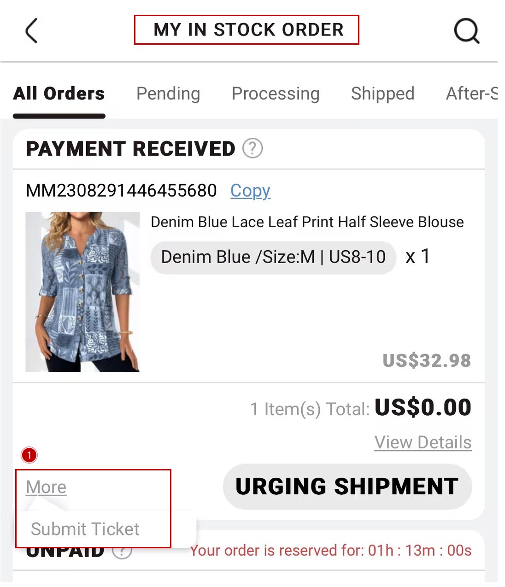The width and height of the screenshot is (505, 587).
Task: Open the blouse product thumbnail
Action: (x=82, y=292)
